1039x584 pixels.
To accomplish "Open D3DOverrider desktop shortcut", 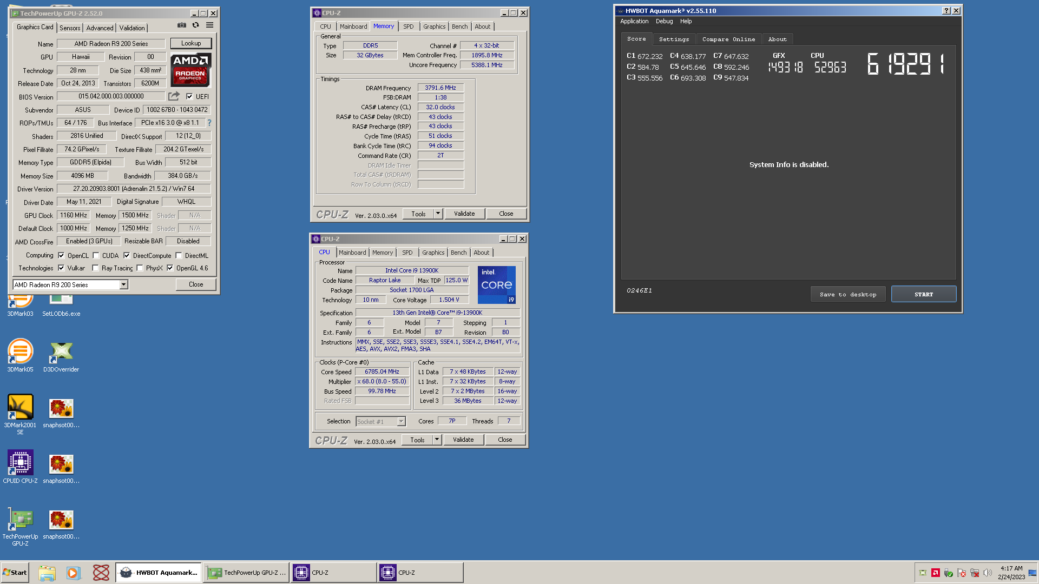I will pos(61,355).
